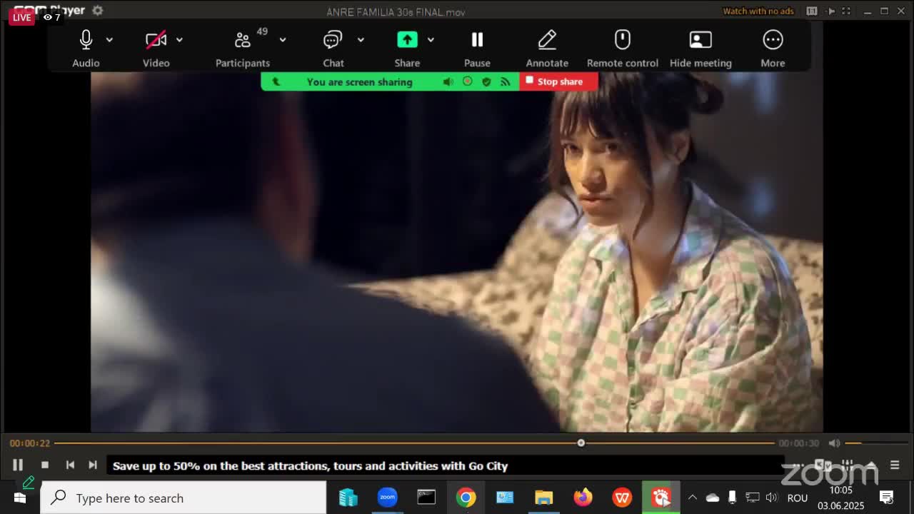Click the ROU language indicator
Viewport: 914px width, 514px height.
[798, 498]
